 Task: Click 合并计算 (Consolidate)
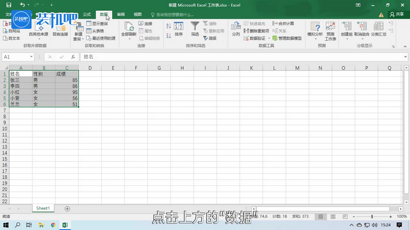[x=283, y=24]
